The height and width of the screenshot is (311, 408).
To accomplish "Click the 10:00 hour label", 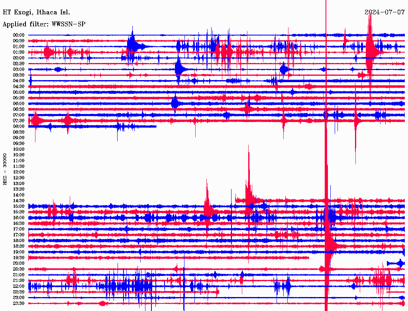I will click(19, 149).
